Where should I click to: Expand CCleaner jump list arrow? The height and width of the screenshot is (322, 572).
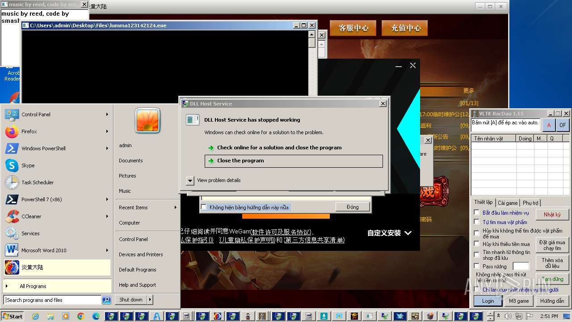pyautogui.click(x=107, y=216)
